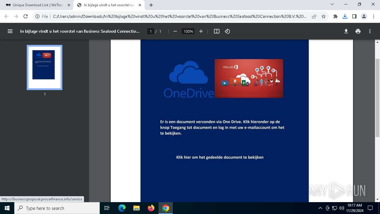Show hidden system tray icons
Viewport: 380px width, 214px height.
(x=320, y=208)
